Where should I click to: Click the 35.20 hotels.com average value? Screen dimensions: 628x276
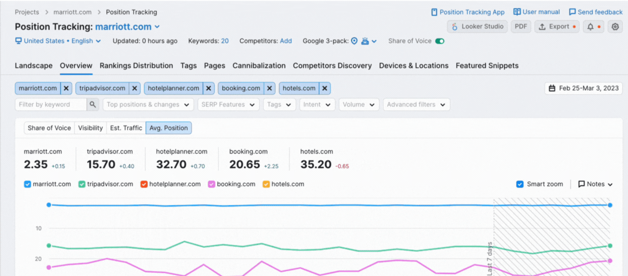(x=316, y=164)
